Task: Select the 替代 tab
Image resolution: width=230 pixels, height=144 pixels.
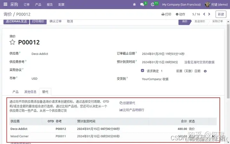Action: (45, 92)
